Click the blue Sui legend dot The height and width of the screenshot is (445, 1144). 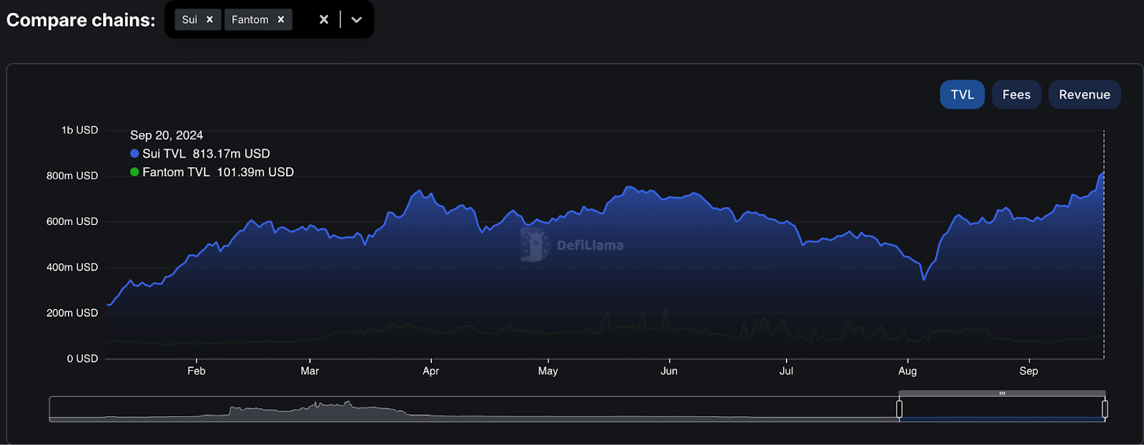pos(134,154)
